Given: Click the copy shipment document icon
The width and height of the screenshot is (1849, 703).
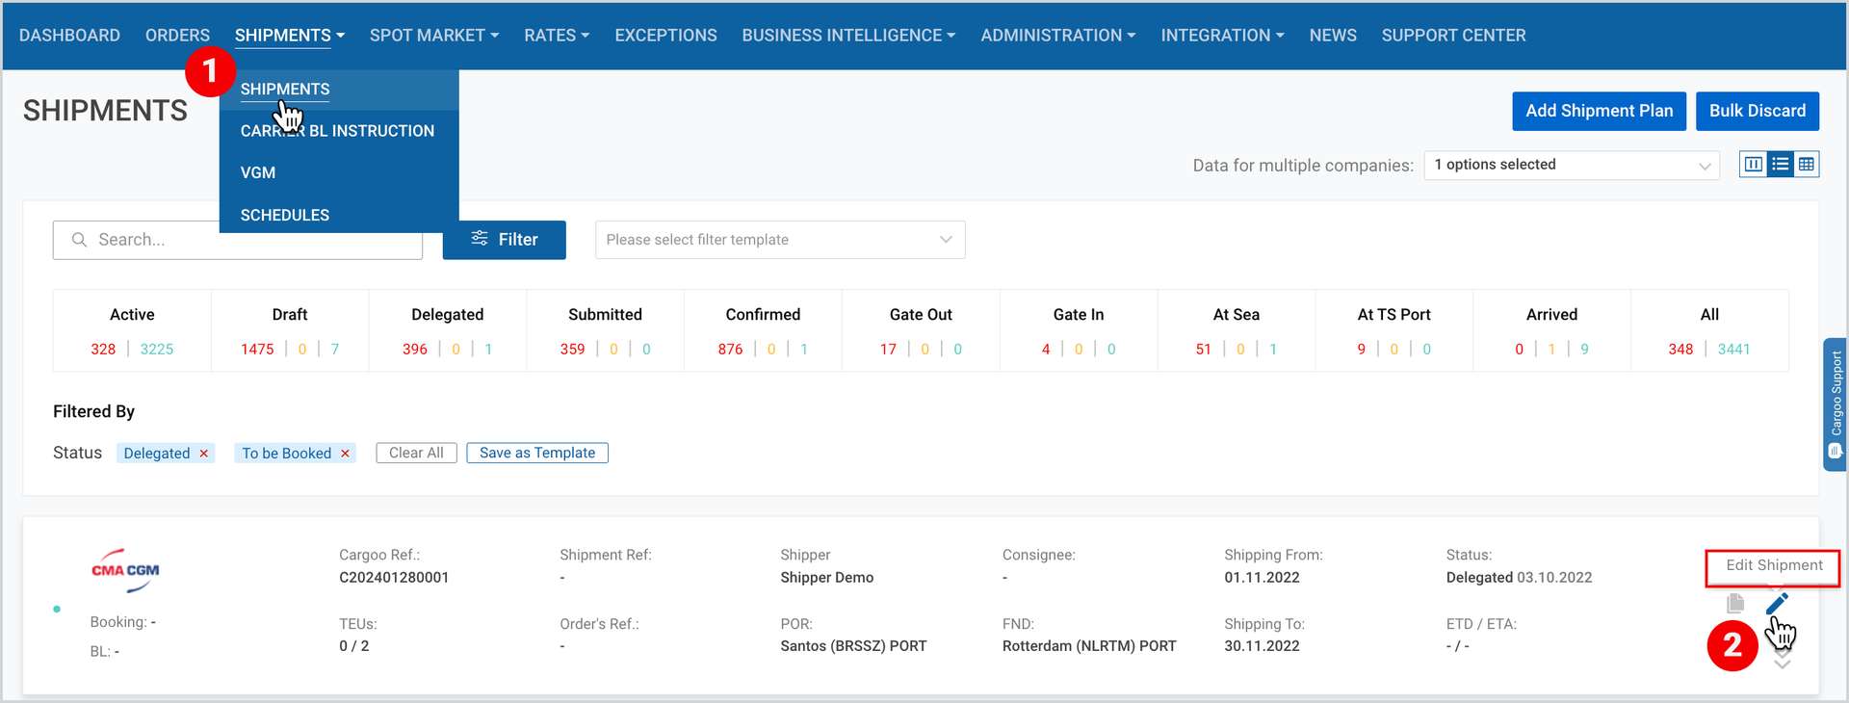Looking at the screenshot, I should (1735, 604).
